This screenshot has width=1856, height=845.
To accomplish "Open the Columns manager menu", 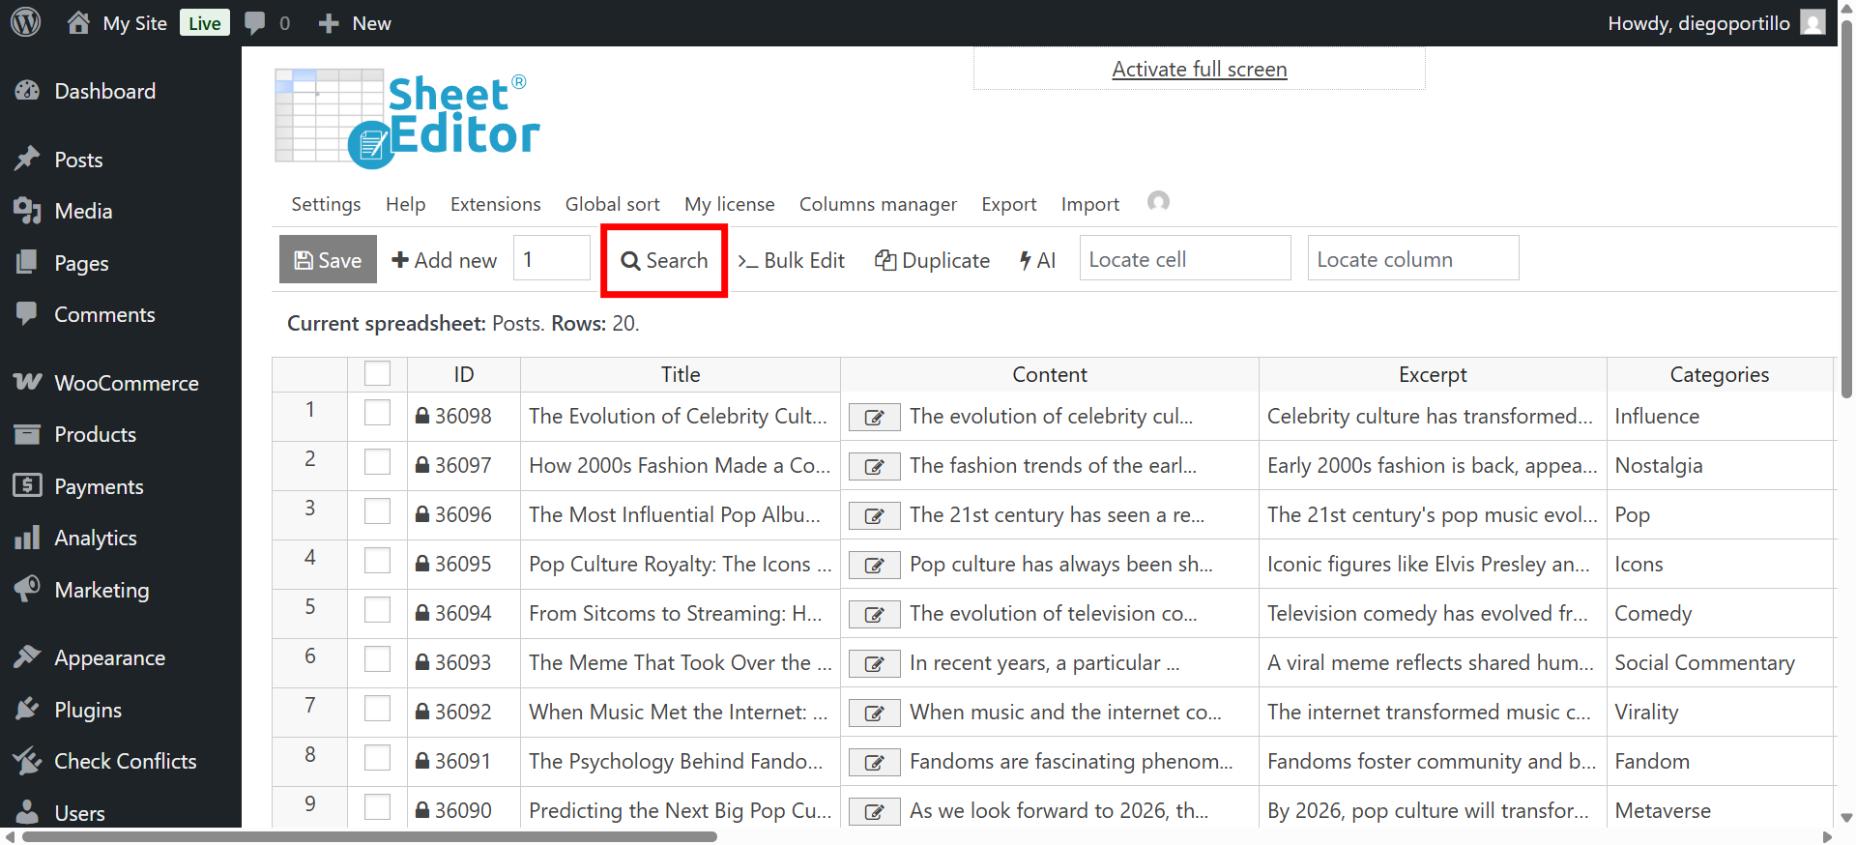I will pos(877,204).
